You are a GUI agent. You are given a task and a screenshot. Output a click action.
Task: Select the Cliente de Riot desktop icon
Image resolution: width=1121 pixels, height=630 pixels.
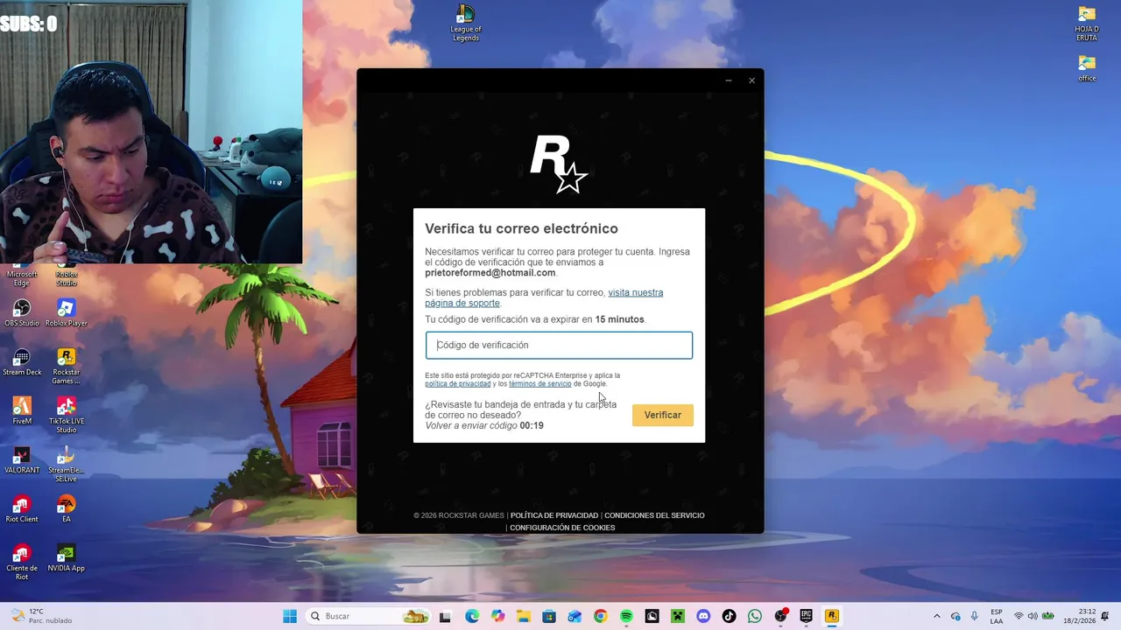tap(22, 563)
